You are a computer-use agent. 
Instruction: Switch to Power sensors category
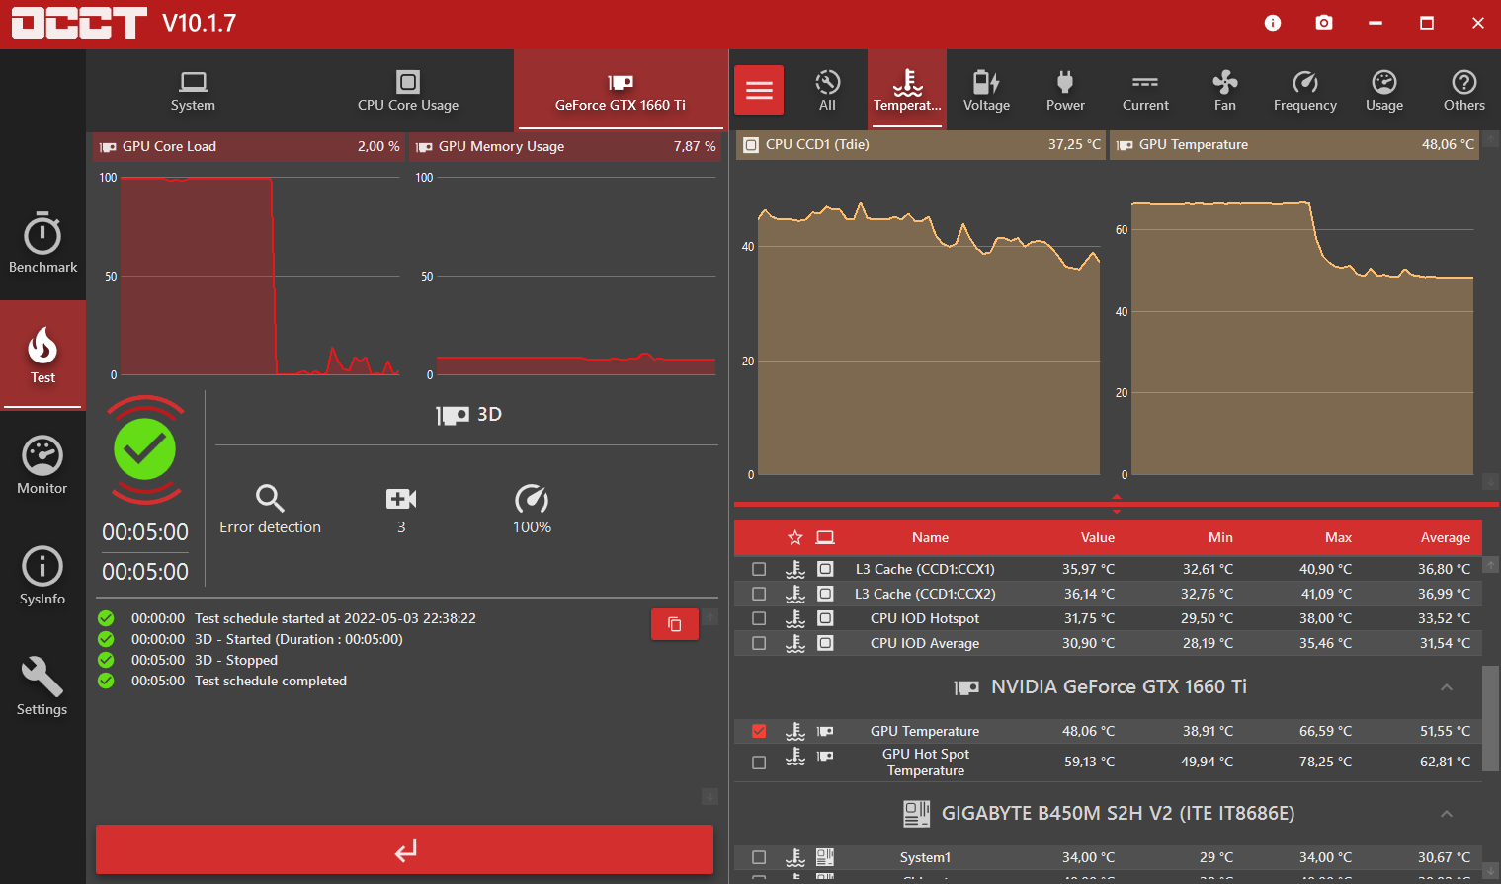(x=1065, y=91)
